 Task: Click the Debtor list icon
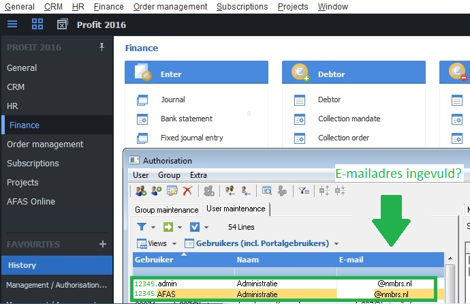(x=300, y=100)
